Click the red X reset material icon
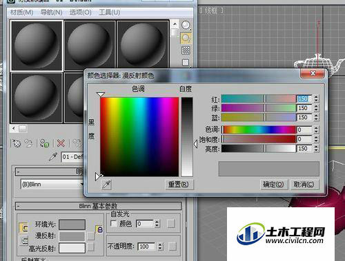The image size is (345, 261). tap(61, 143)
